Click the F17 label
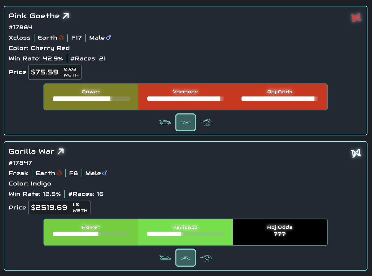 (x=76, y=38)
